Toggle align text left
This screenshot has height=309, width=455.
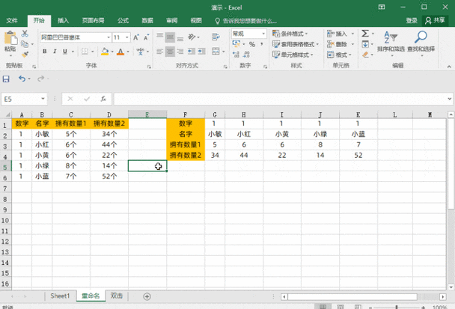(159, 52)
